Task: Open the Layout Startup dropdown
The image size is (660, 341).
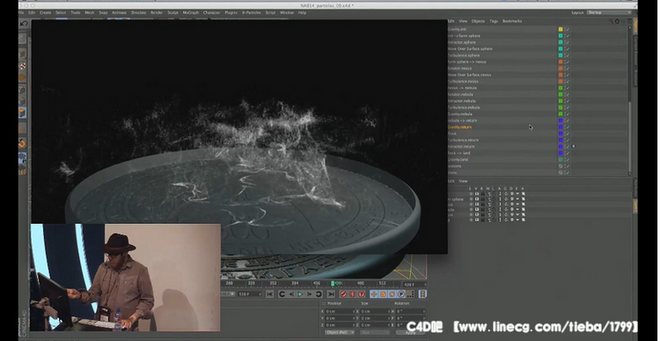Action: point(609,12)
